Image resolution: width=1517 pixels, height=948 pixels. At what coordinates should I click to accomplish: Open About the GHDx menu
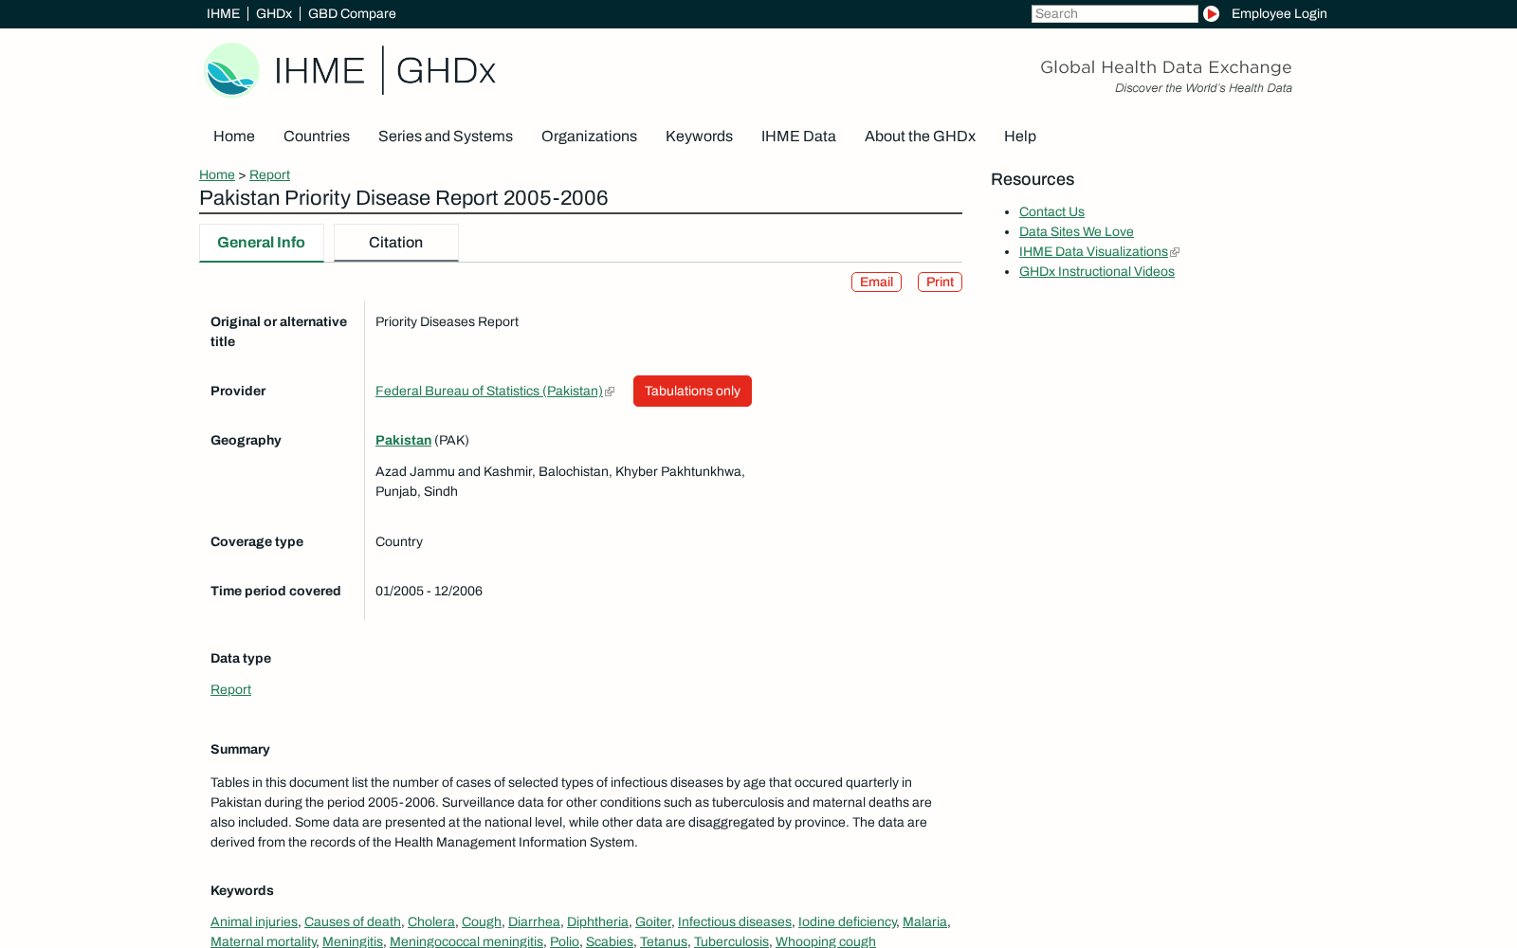coord(920,137)
